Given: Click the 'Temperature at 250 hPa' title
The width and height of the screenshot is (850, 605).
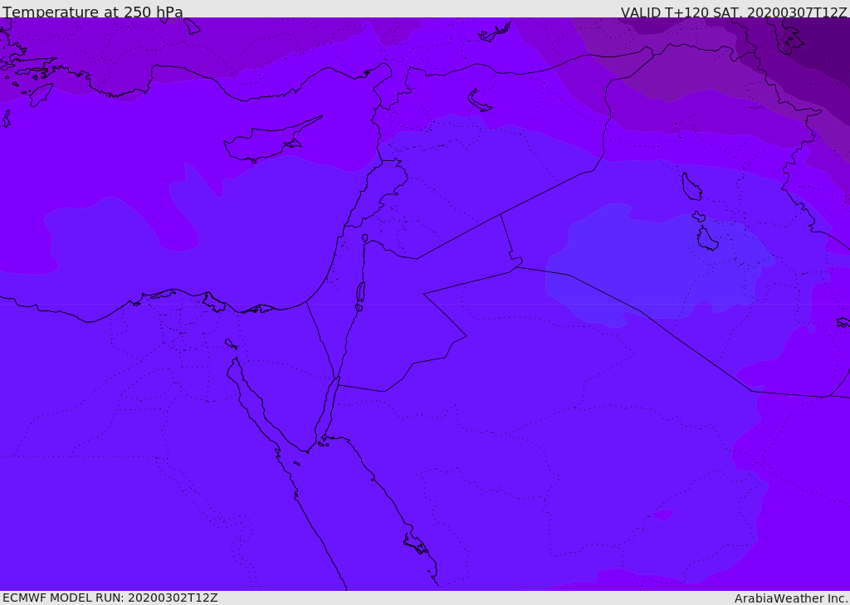Looking at the screenshot, I should [93, 12].
